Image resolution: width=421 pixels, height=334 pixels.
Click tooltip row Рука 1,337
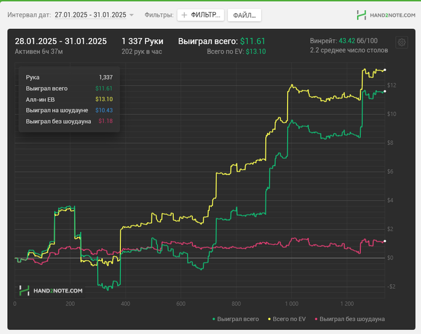tap(69, 78)
